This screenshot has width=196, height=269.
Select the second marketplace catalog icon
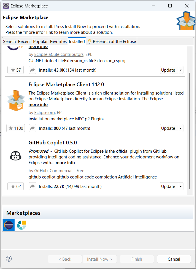coord(21,225)
